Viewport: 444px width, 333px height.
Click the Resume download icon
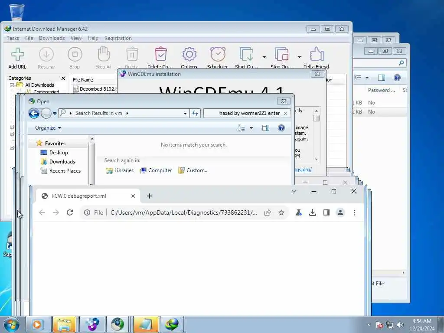point(46,54)
